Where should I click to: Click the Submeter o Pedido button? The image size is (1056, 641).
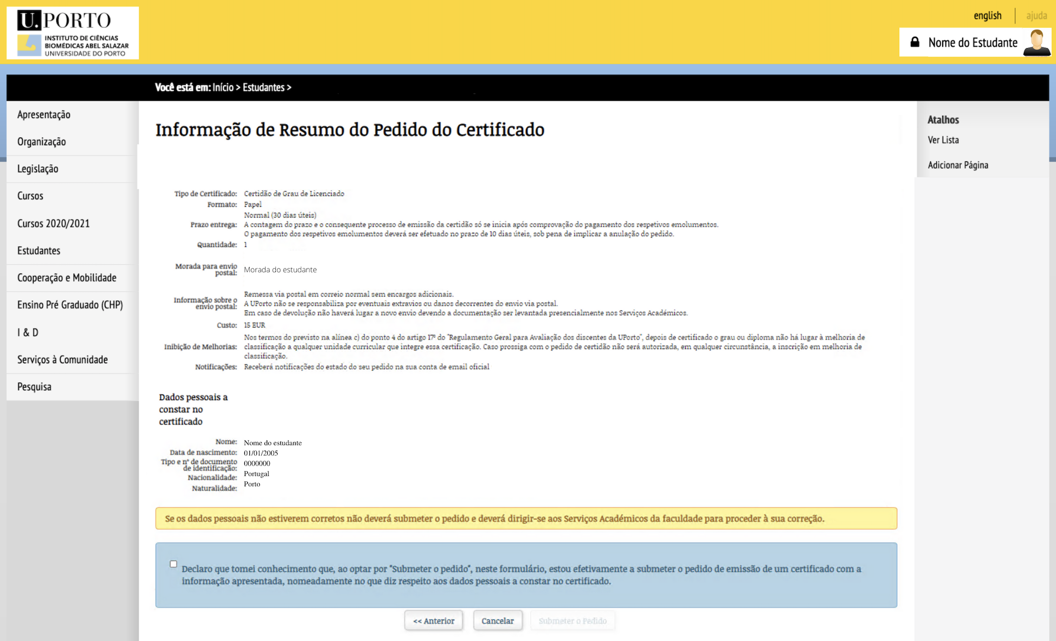point(572,621)
